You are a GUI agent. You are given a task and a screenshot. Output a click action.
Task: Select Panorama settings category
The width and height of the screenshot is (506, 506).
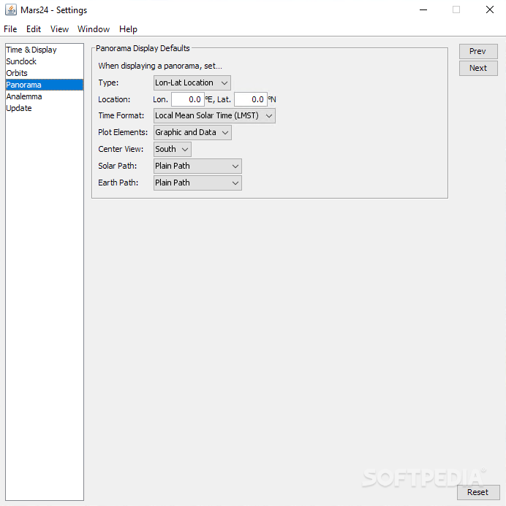point(45,85)
